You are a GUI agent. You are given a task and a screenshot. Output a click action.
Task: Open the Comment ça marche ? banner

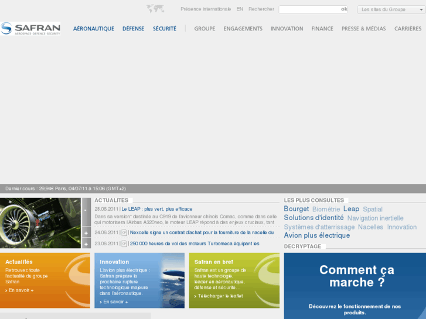click(x=355, y=286)
